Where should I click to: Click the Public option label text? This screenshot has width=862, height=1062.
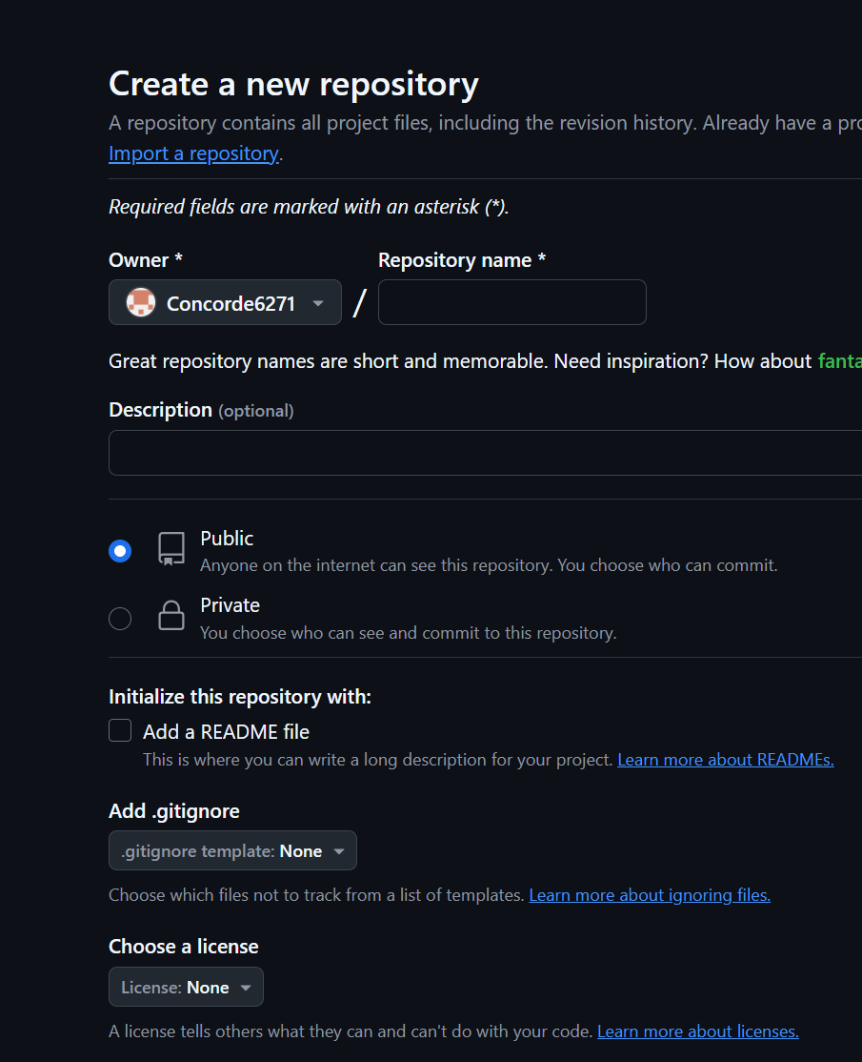[227, 539]
